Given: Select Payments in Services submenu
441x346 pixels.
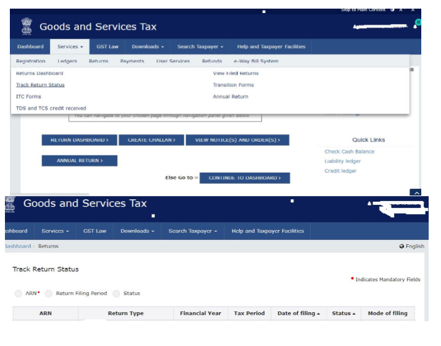Looking at the screenshot, I should point(132,61).
